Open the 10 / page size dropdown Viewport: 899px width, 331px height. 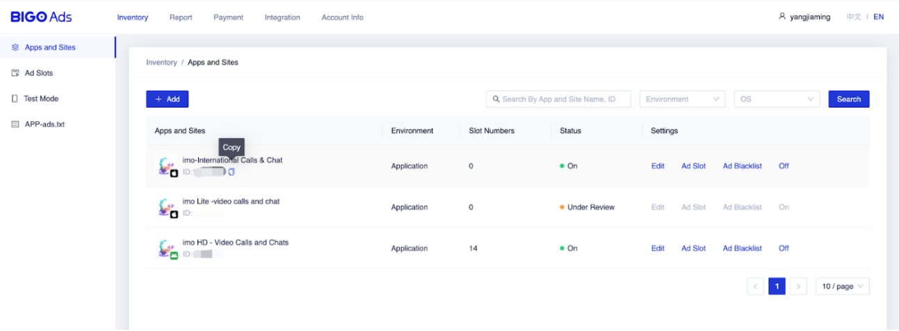pos(842,286)
